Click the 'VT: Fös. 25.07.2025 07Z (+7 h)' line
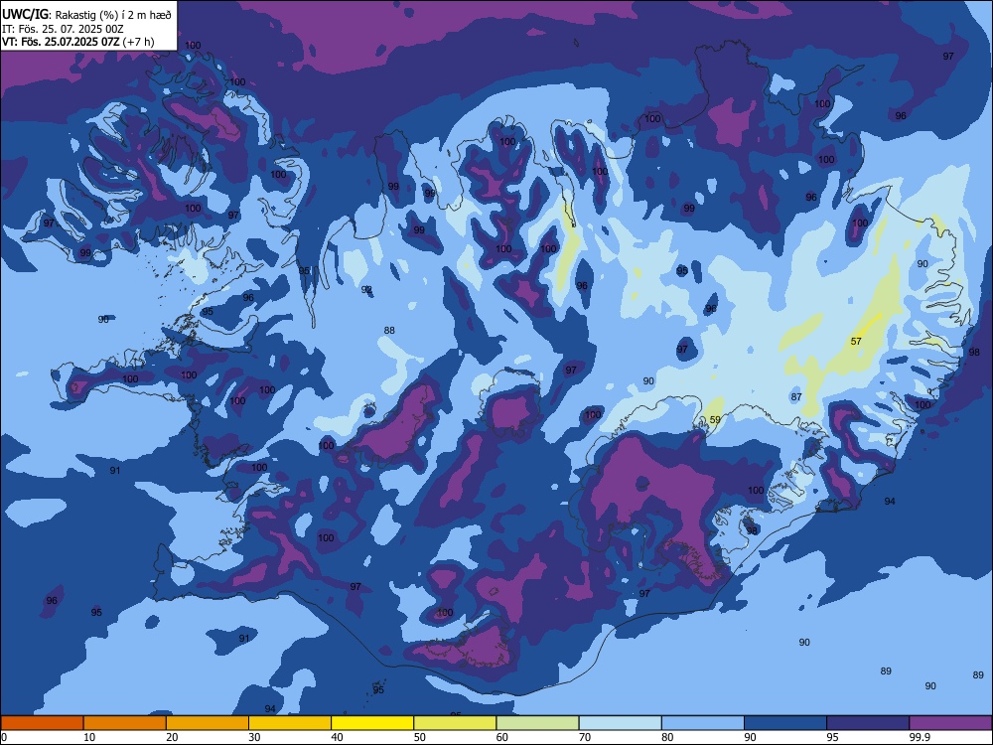Image resolution: width=993 pixels, height=745 pixels. coord(77,42)
